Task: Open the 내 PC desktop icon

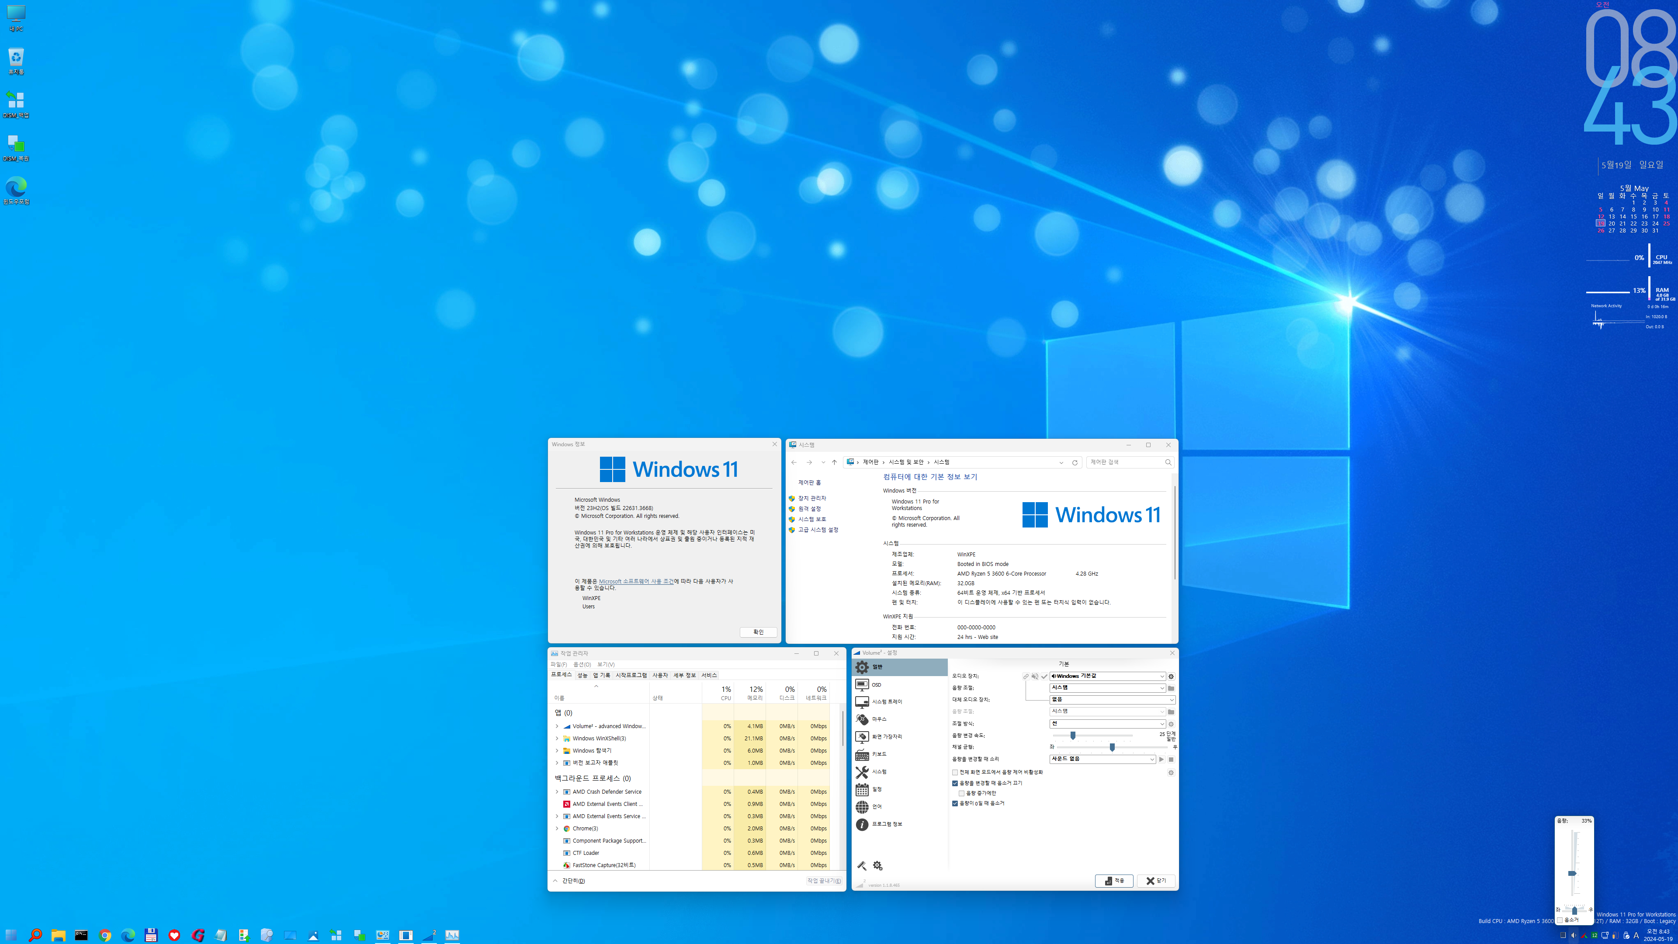Action: (16, 17)
